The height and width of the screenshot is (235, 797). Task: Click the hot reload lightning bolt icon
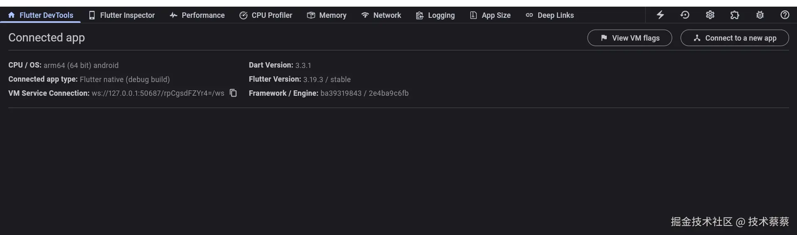click(660, 15)
